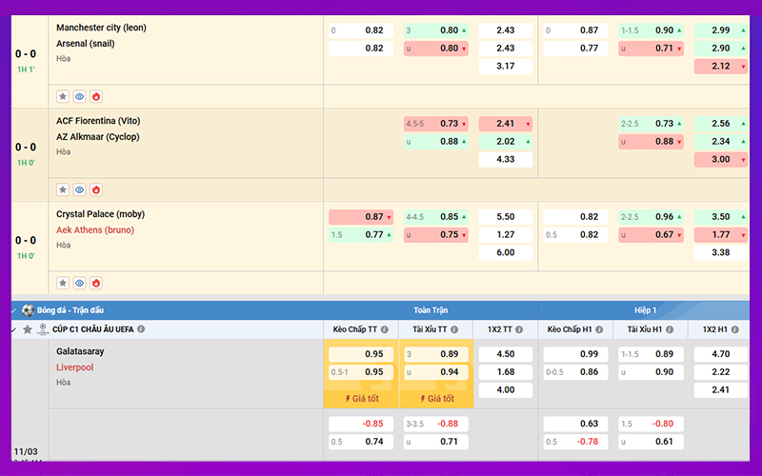The height and width of the screenshot is (476, 762).
Task: Collapse the CÚP C1 CHÂU ÂU UEFA league
Action: (x=14, y=329)
